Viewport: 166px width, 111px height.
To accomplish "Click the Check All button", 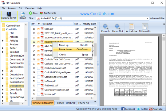I will click(x=83, y=103).
